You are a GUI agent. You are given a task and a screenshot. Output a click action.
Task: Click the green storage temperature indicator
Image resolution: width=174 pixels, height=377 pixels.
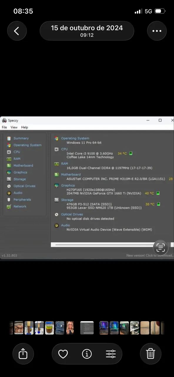click(x=158, y=204)
